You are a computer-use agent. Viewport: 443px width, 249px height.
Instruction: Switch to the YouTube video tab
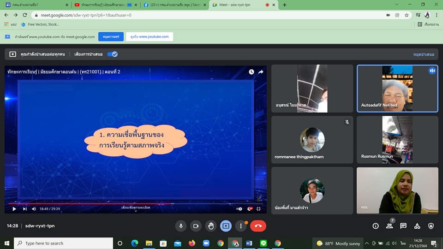(103, 5)
